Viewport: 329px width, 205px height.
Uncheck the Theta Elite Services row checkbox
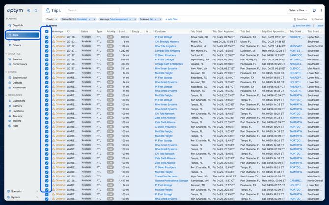click(47, 176)
